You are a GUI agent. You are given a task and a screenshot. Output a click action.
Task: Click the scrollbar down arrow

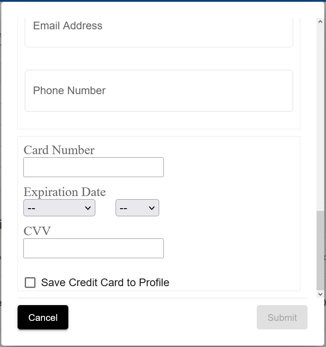320,294
